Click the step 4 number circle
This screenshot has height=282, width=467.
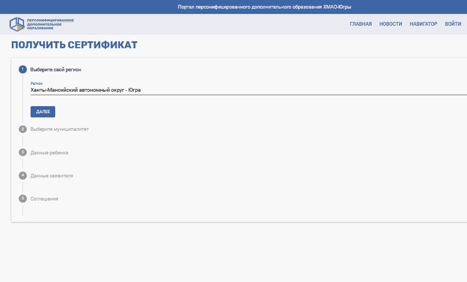(x=23, y=175)
